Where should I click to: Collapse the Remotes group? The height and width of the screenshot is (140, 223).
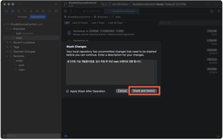[x=7, y=56]
